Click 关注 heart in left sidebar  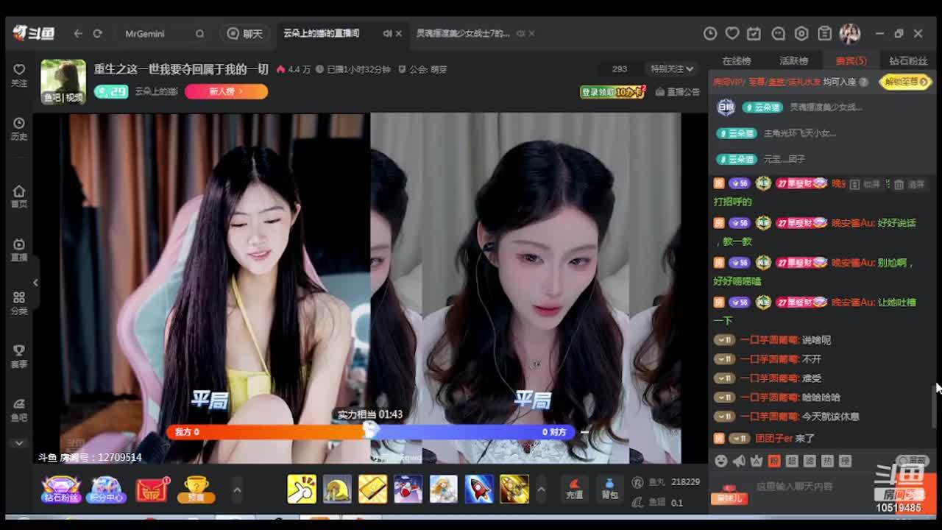pyautogui.click(x=19, y=75)
